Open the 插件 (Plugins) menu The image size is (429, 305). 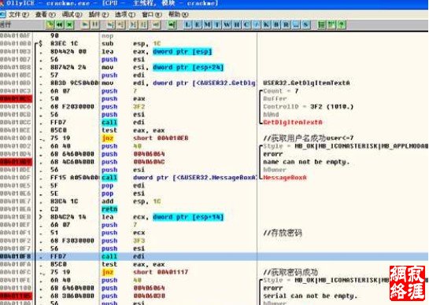point(98,14)
